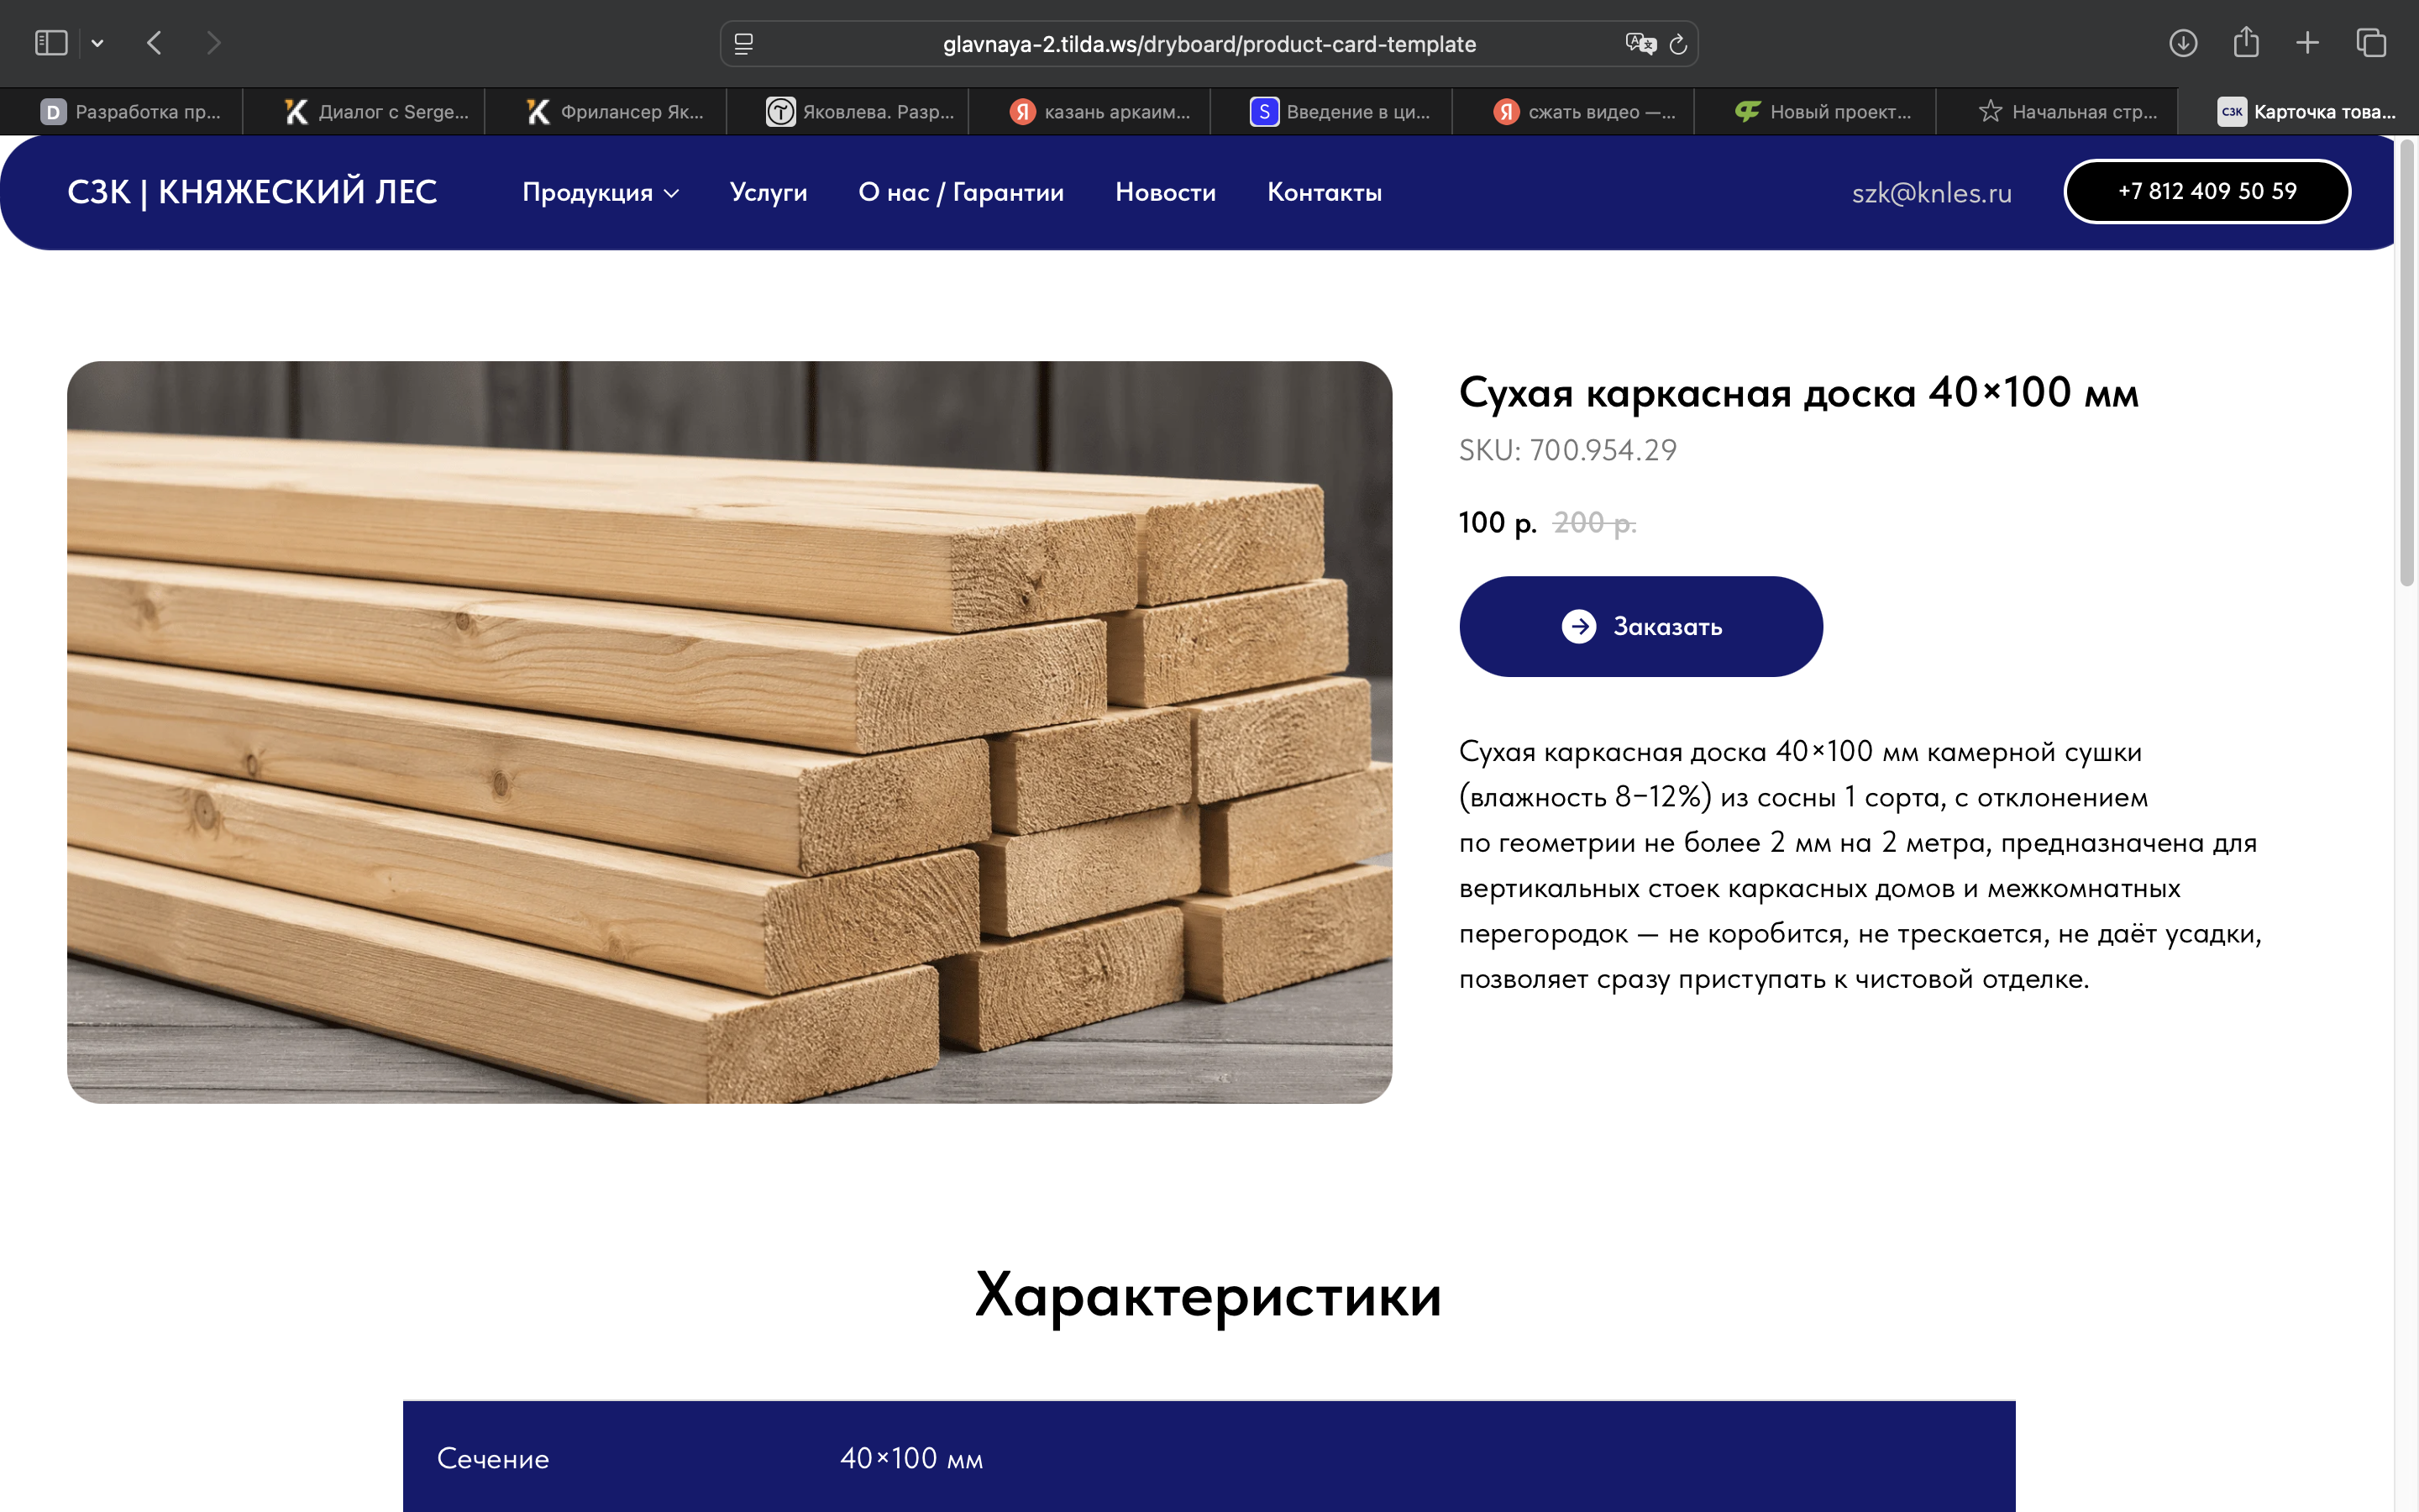
Task: Click the page reader icon in address bar
Action: tap(743, 44)
